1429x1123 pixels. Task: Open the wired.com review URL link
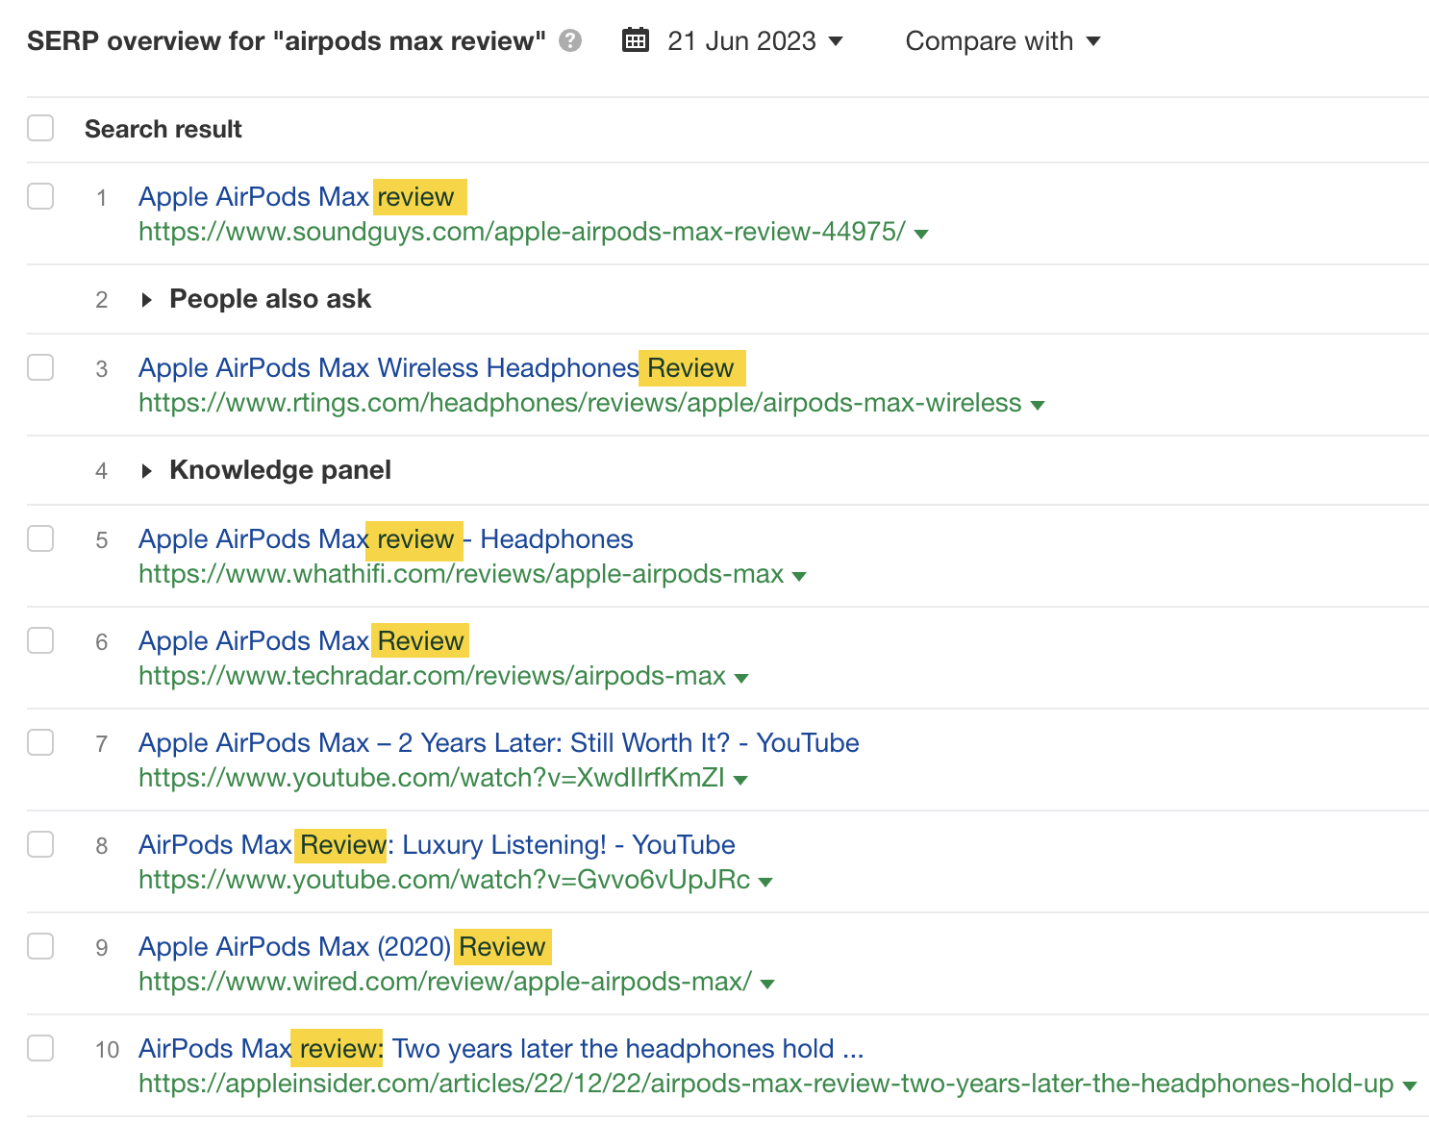pyautogui.click(x=443, y=982)
